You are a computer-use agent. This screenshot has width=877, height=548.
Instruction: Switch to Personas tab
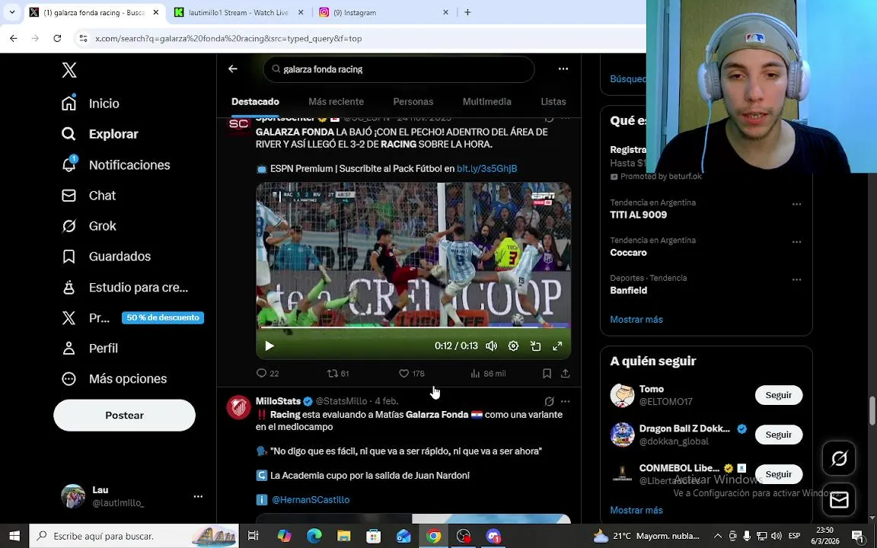[x=413, y=102]
